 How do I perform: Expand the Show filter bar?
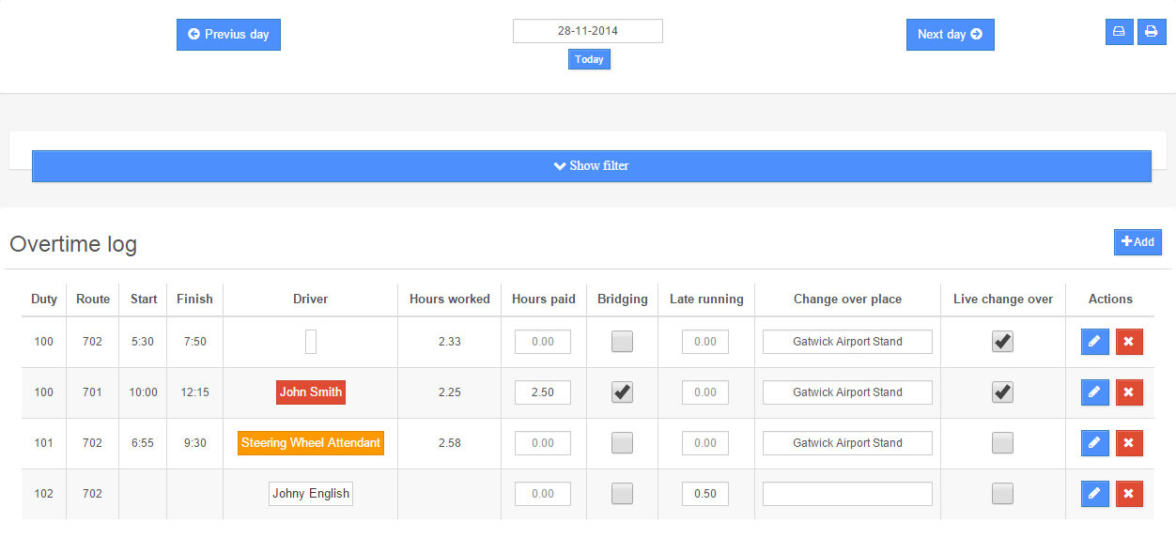591,166
